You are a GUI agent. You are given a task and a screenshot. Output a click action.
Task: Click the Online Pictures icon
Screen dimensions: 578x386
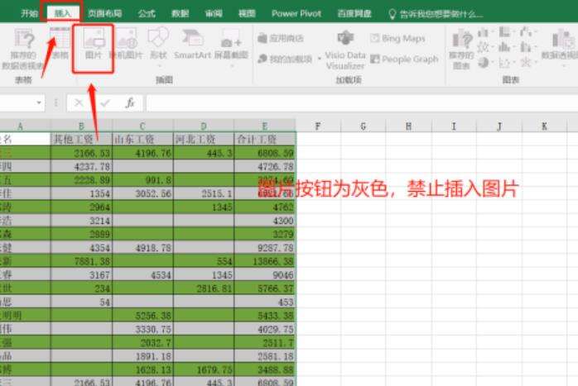point(128,38)
